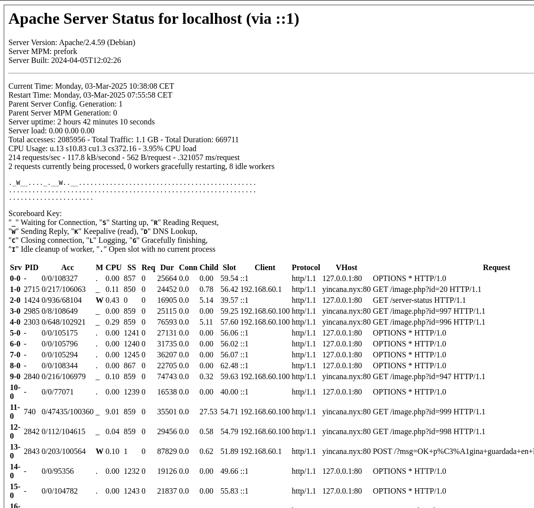This screenshot has height=508, width=534.
Task: Click the Server uptime line
Action: pos(81,122)
